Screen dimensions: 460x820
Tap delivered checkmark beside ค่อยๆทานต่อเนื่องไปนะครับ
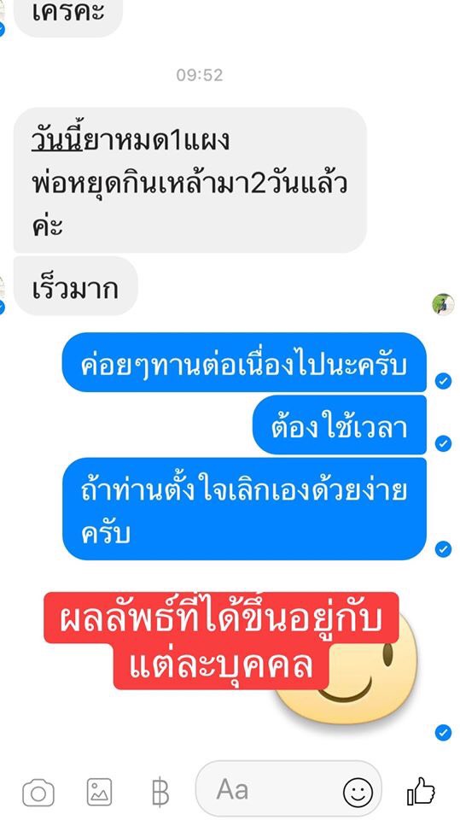point(443,381)
